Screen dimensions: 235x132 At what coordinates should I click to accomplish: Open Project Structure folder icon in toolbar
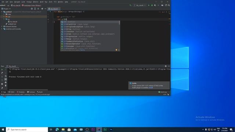162,5
